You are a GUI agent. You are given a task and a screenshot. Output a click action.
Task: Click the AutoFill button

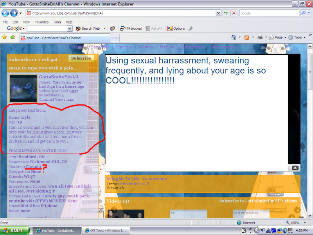[153, 29]
